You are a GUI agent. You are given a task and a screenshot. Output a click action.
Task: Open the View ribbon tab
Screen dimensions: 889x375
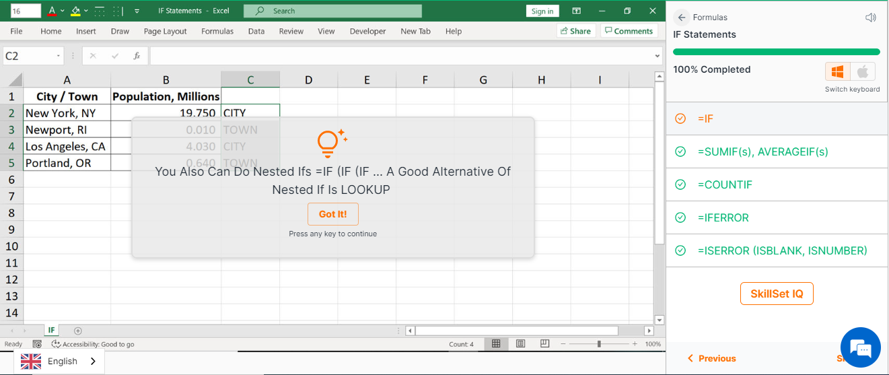(326, 31)
